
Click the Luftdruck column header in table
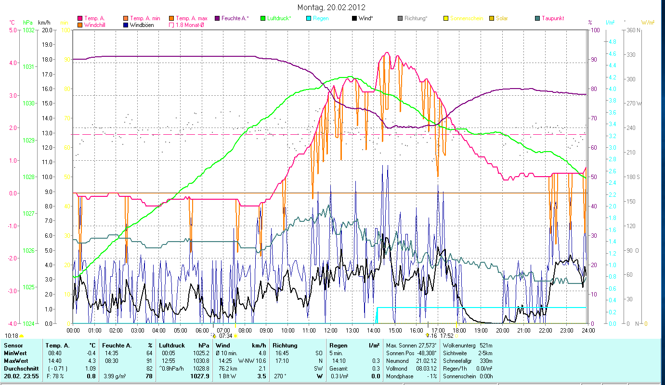pyautogui.click(x=171, y=346)
